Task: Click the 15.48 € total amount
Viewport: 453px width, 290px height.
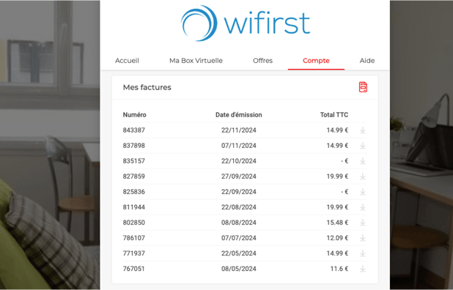Action: (337, 223)
